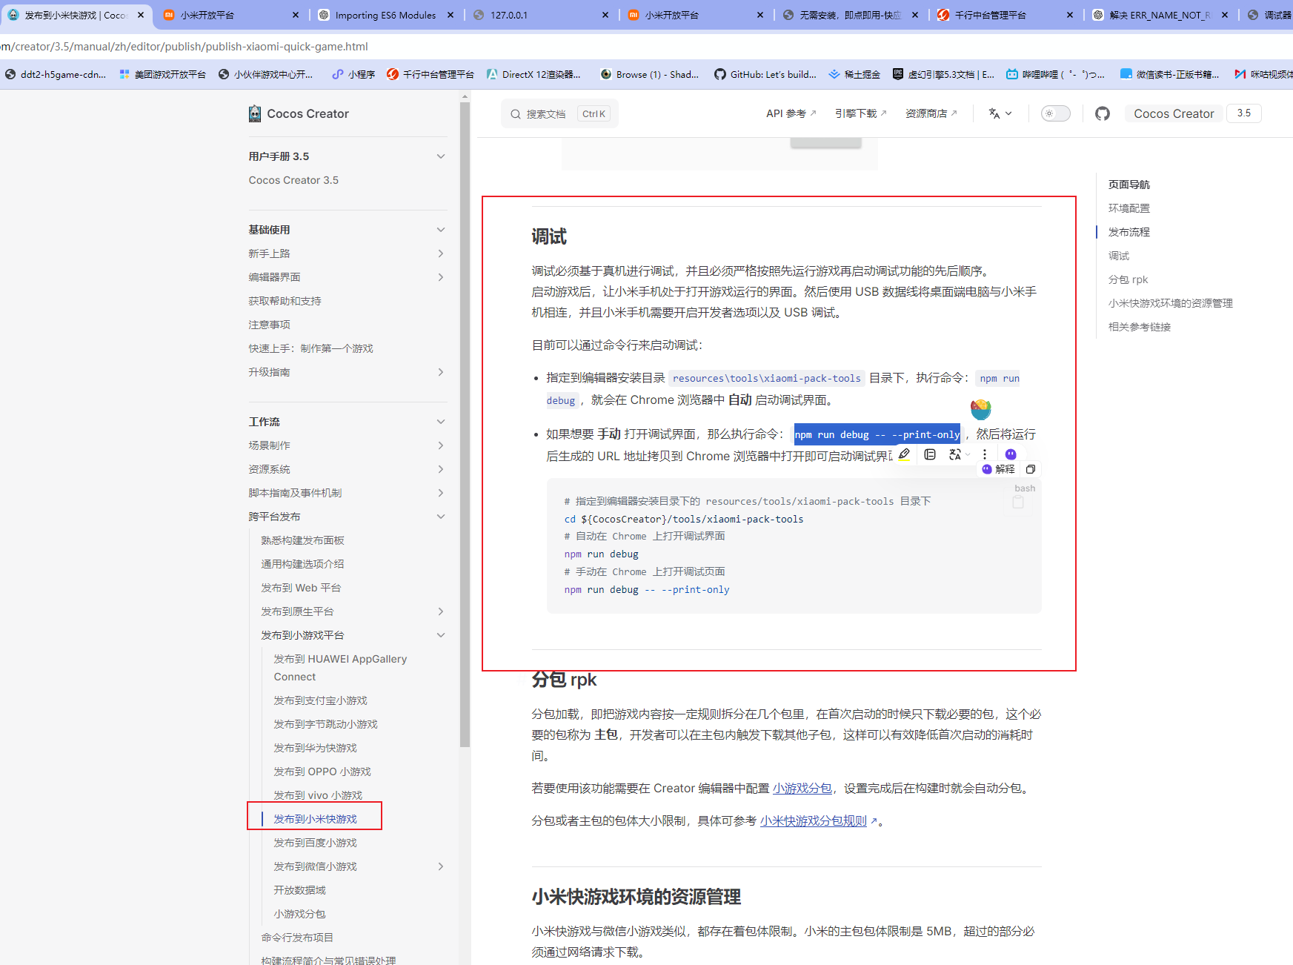Open the 微信读书 bookmark
Viewport: 1293px width, 965px height.
pos(1170,74)
